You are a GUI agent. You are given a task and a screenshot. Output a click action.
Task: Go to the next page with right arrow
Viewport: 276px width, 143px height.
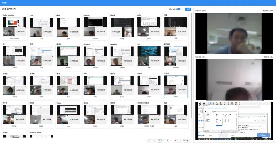(179, 141)
